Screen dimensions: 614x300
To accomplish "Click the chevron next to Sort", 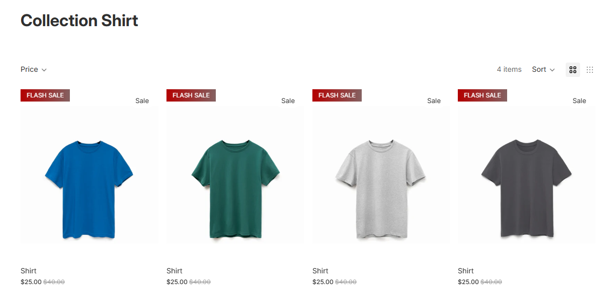I will click(552, 70).
